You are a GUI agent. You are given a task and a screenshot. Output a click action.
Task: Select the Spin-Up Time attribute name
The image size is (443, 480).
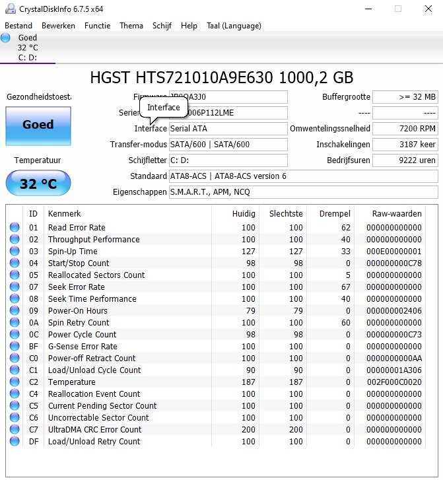tap(73, 252)
